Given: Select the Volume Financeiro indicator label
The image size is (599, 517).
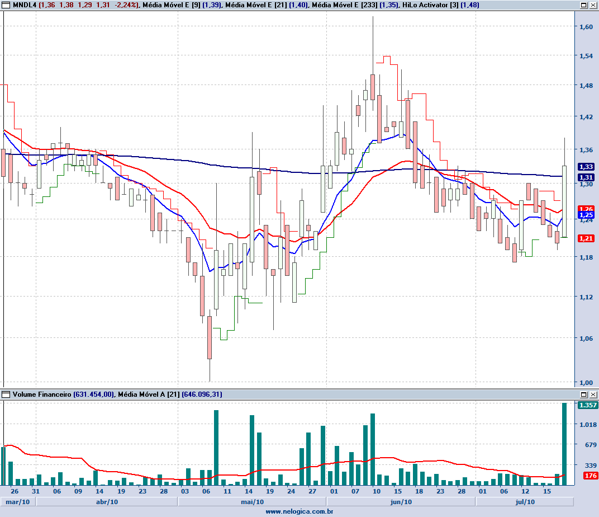Looking at the screenshot, I should click(x=42, y=394).
